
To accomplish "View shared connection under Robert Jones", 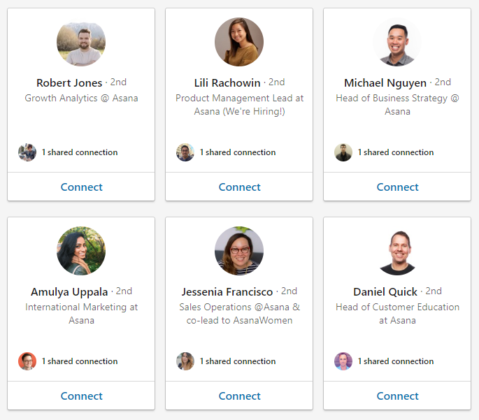I will tap(79, 152).
